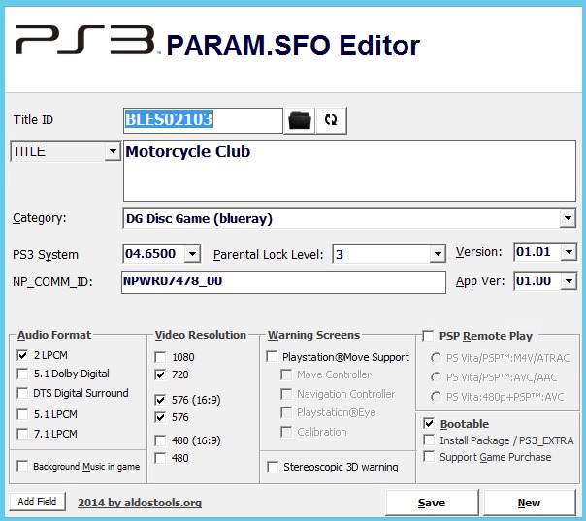This screenshot has height=521, width=586.
Task: Click the Add Field button
Action: (x=37, y=502)
